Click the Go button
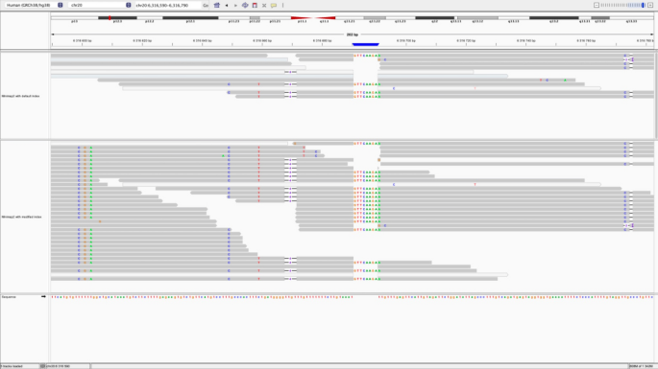This screenshot has height=369, width=658. point(206,5)
